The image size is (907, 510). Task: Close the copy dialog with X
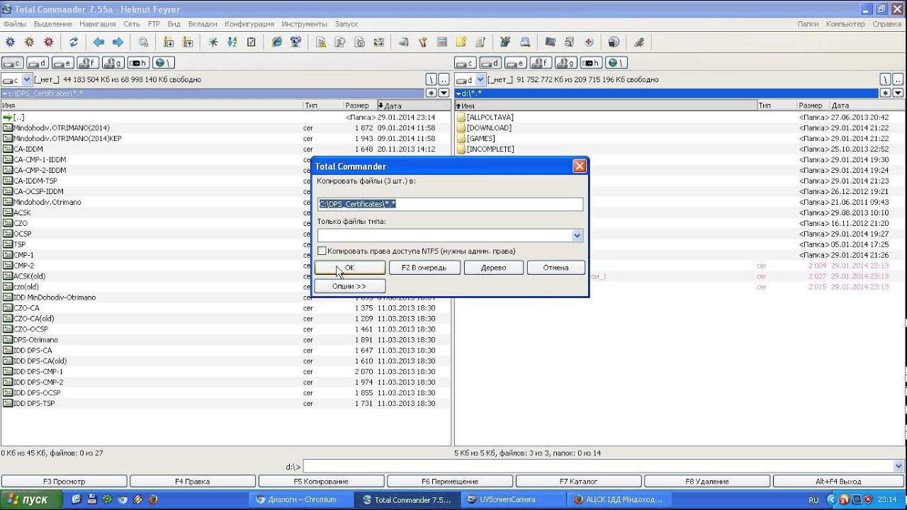[x=580, y=166]
